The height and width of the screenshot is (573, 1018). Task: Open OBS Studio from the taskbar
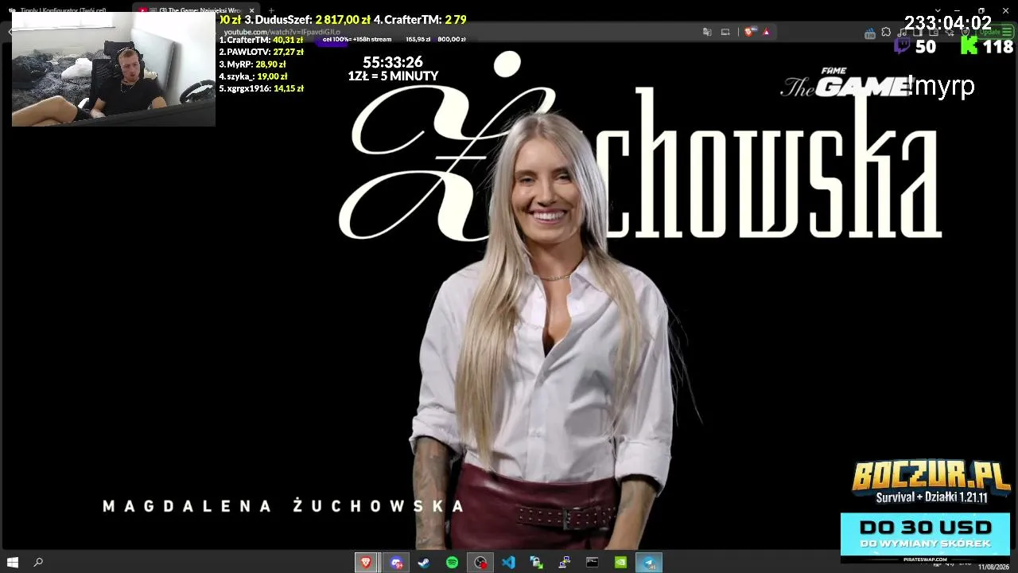pyautogui.click(x=480, y=563)
